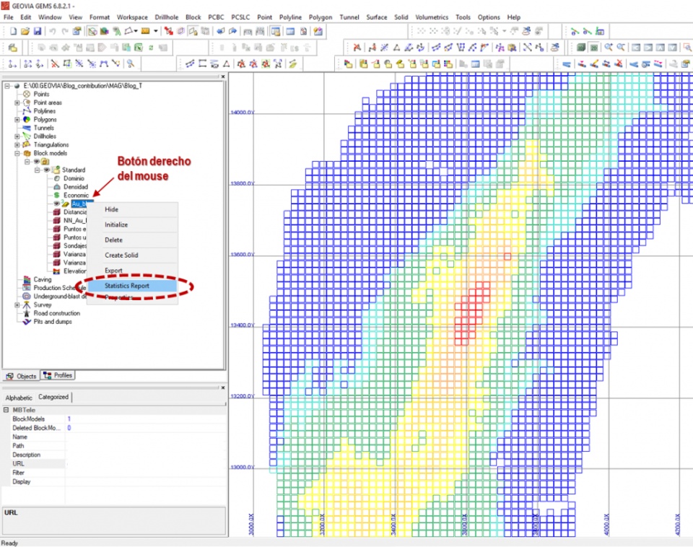This screenshot has height=547, width=693.
Task: Expand the Point areas tree node
Action: click(x=17, y=102)
